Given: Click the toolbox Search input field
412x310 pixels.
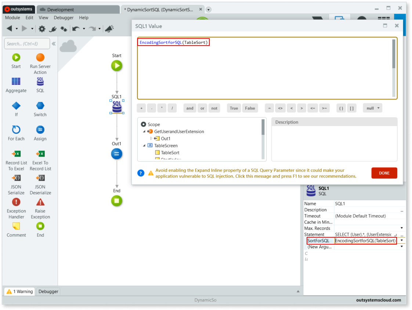Looking at the screenshot, I should [x=27, y=44].
